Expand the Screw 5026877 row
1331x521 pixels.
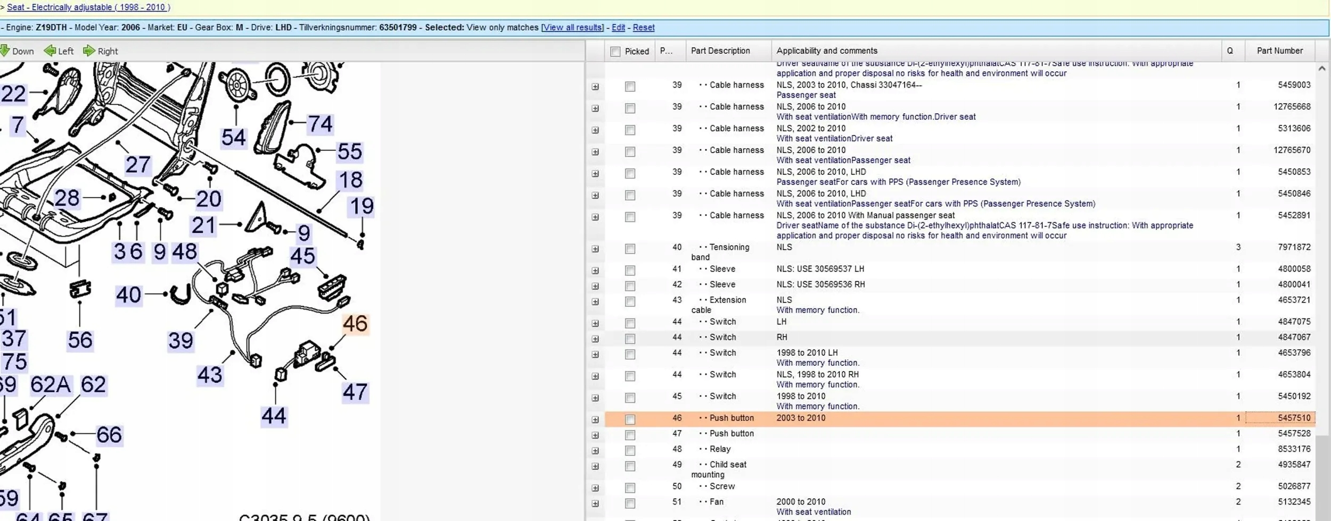tap(595, 488)
